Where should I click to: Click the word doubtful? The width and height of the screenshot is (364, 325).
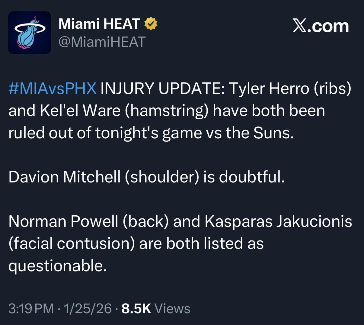point(252,177)
